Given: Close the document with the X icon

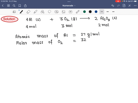Looking at the screenshot, I should pyautogui.click(x=130, y=6).
